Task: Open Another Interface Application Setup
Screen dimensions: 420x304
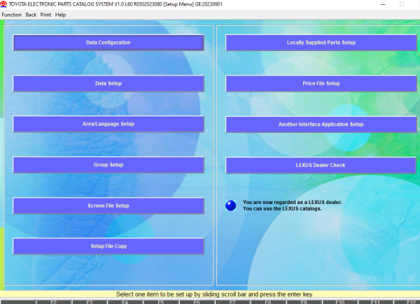Action: pyautogui.click(x=321, y=124)
